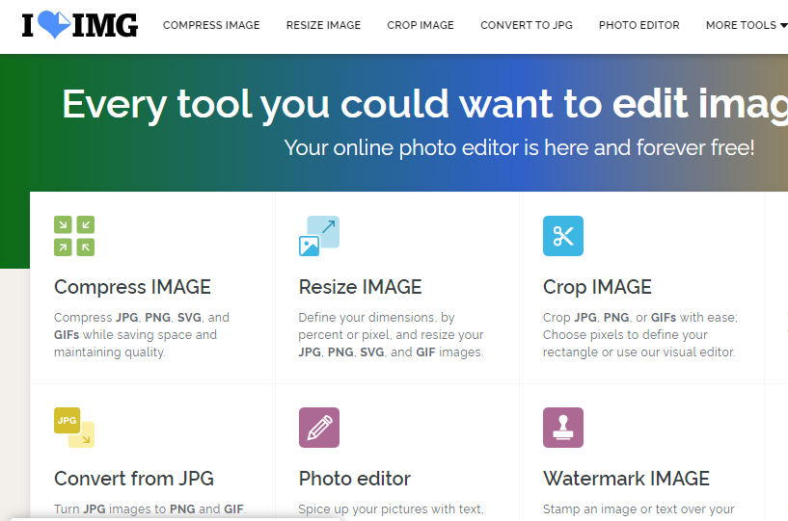This screenshot has height=521, width=788.
Task: Click the Watermark IMAGE stamp icon
Action: point(563,428)
